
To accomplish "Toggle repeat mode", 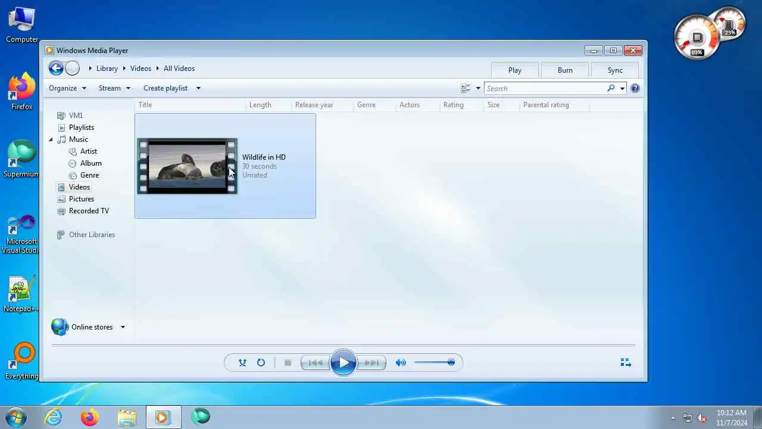I will coord(261,362).
